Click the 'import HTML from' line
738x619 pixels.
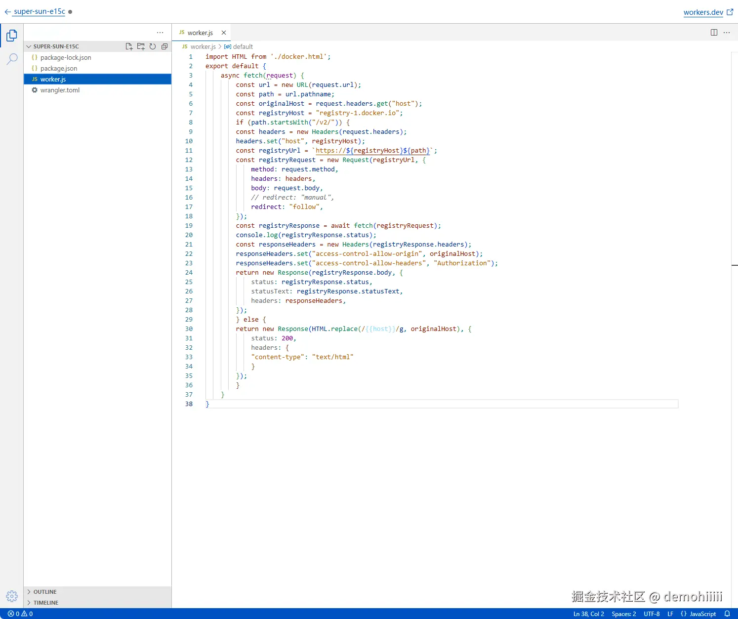(x=268, y=57)
